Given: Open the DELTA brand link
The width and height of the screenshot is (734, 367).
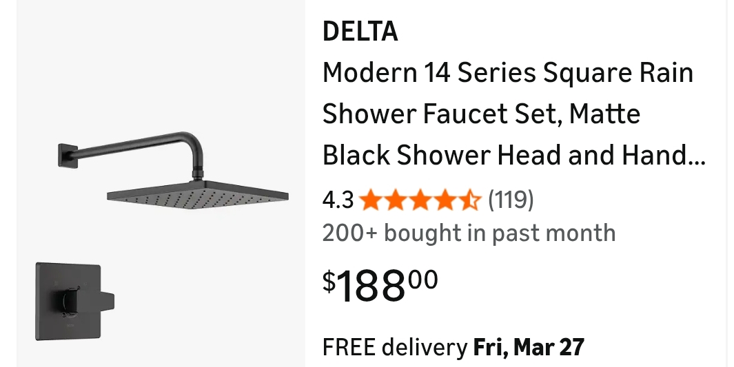Looking at the screenshot, I should pyautogui.click(x=360, y=31).
